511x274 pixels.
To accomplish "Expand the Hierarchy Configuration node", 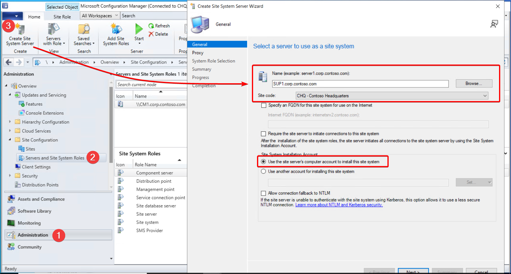I will click(x=10, y=122).
